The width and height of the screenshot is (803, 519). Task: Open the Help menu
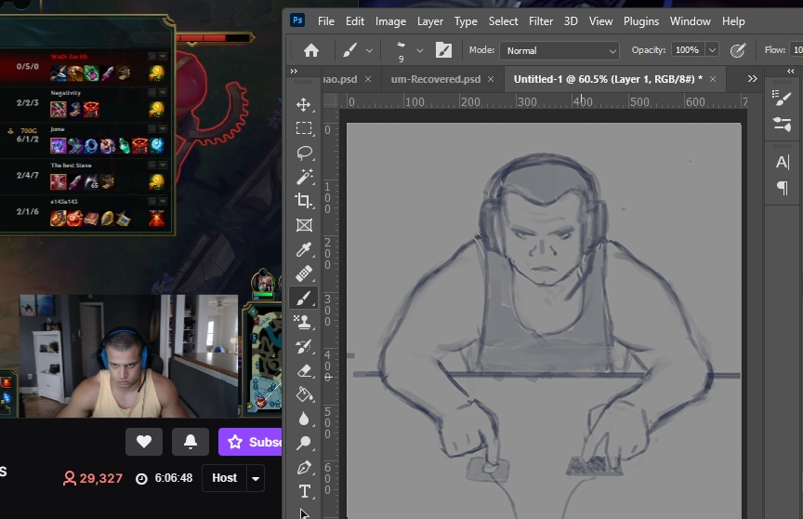[x=733, y=21]
